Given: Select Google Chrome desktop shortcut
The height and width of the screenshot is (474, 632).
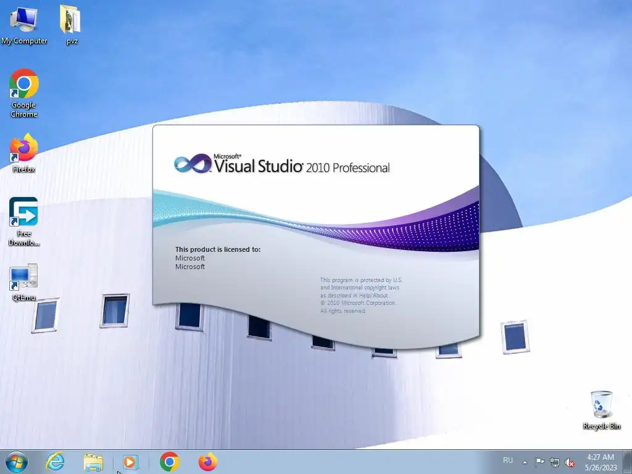Looking at the screenshot, I should point(24,93).
